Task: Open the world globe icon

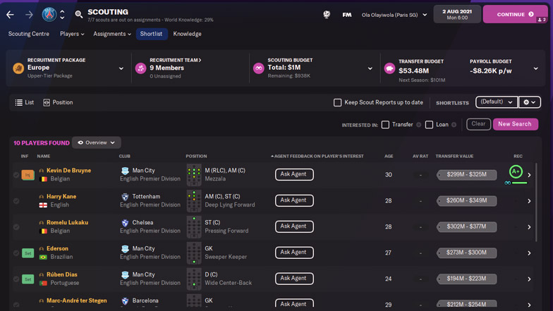Action: [327, 14]
